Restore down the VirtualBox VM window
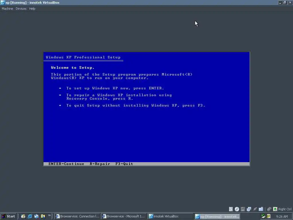The image size is (293, 220). 285,2
